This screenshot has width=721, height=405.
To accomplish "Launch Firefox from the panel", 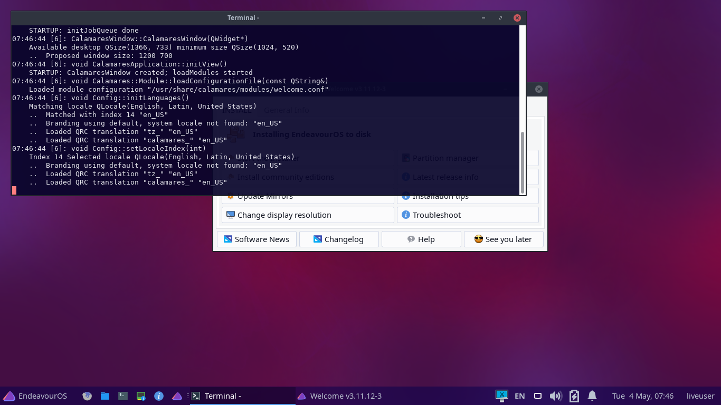I will coord(88,396).
